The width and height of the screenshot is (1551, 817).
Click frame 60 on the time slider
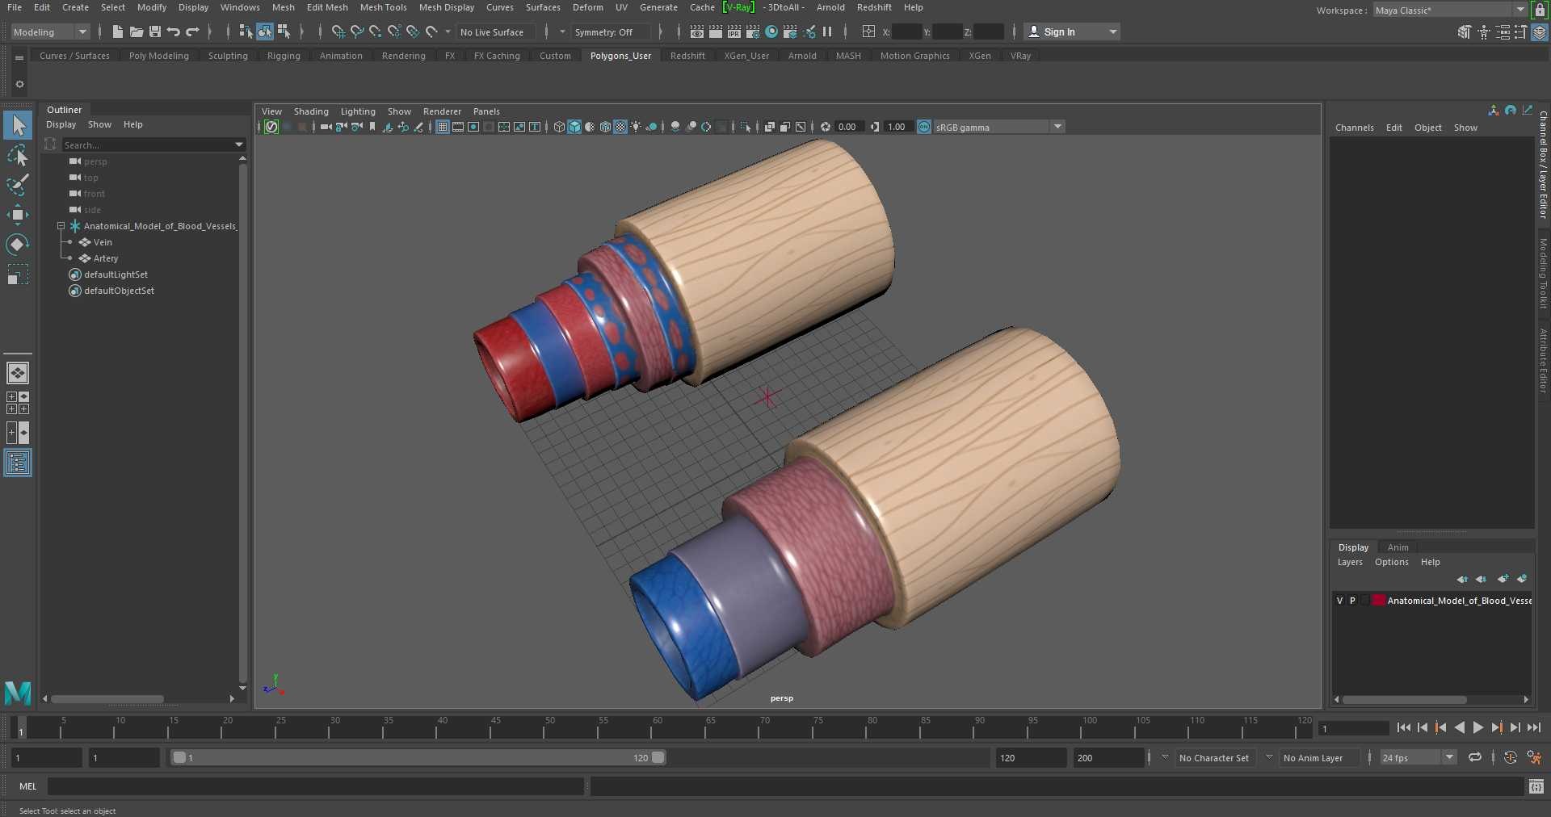(x=651, y=729)
